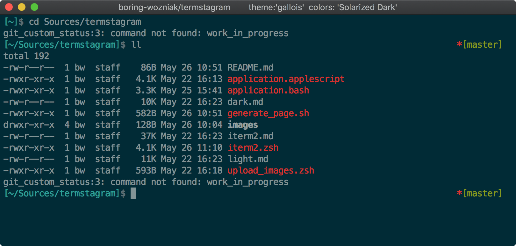The image size is (516, 246).
Task: Click the 'total 192' output line
Action: [x=26, y=56]
